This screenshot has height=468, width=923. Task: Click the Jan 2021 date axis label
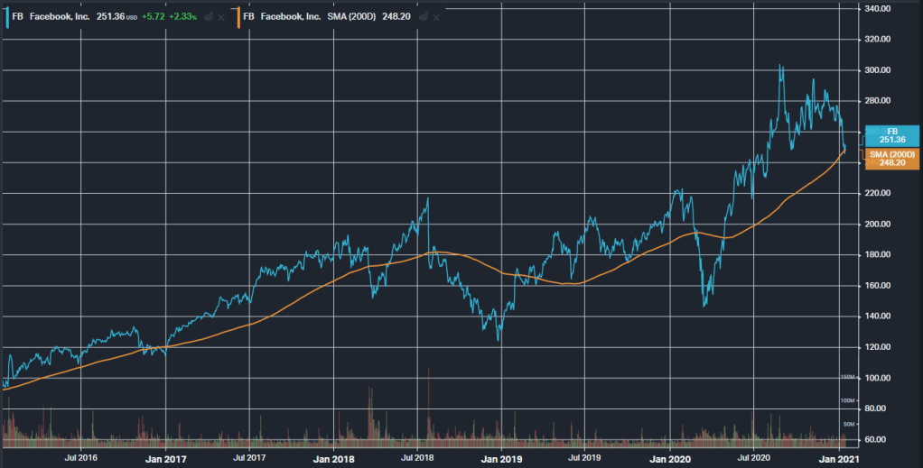tap(839, 458)
